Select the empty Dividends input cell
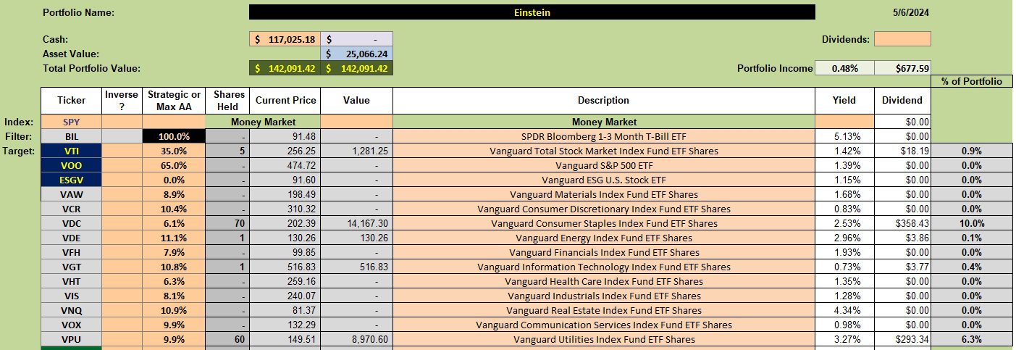 (x=902, y=39)
